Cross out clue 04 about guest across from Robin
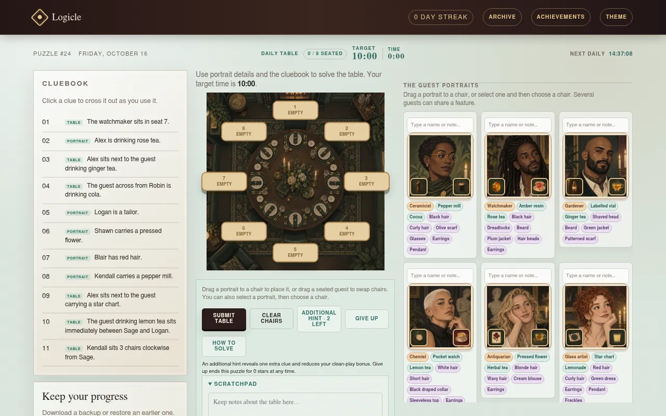The height and width of the screenshot is (416, 666). click(110, 190)
